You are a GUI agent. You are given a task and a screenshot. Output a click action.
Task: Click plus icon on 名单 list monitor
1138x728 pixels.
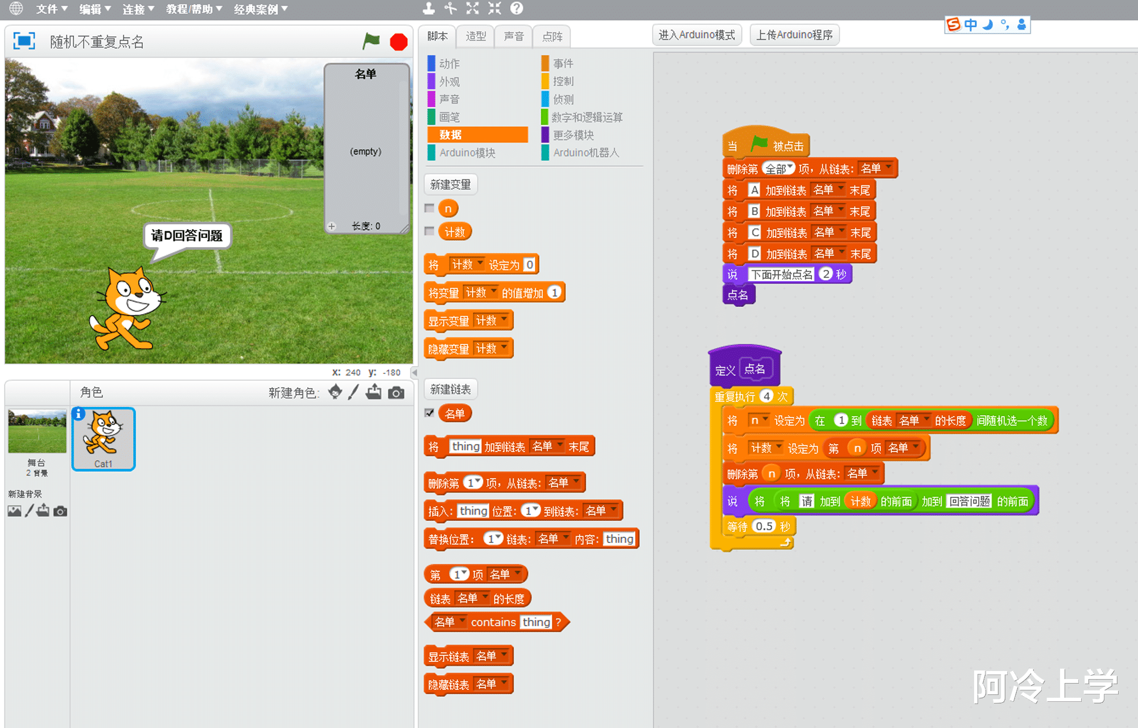332,227
